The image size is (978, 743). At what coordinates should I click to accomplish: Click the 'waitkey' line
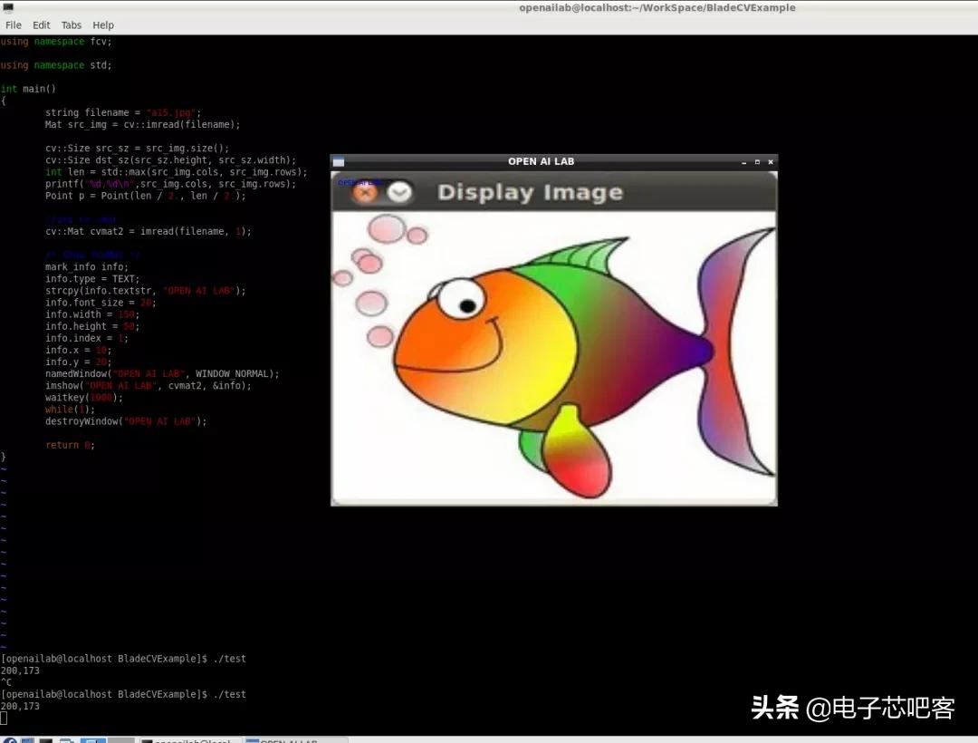pyautogui.click(x=83, y=398)
